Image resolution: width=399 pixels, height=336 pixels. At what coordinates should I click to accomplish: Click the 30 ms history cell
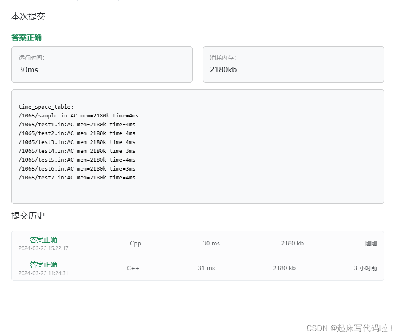pos(211,243)
